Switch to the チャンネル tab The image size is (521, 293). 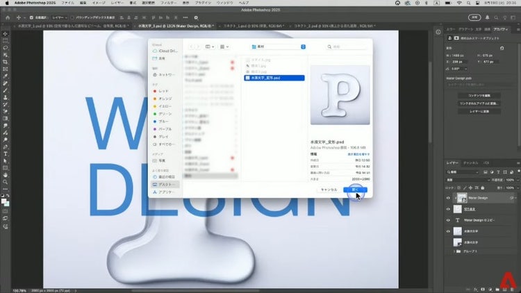(470, 162)
